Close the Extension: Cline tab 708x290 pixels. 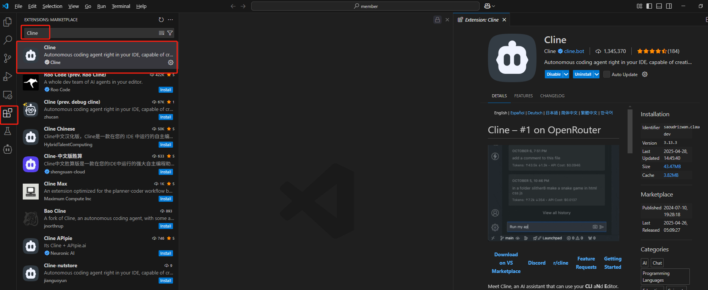coord(504,20)
